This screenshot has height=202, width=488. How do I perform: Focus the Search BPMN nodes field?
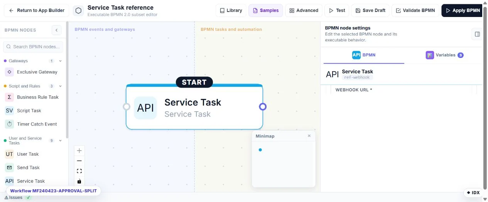pyautogui.click(x=34, y=47)
